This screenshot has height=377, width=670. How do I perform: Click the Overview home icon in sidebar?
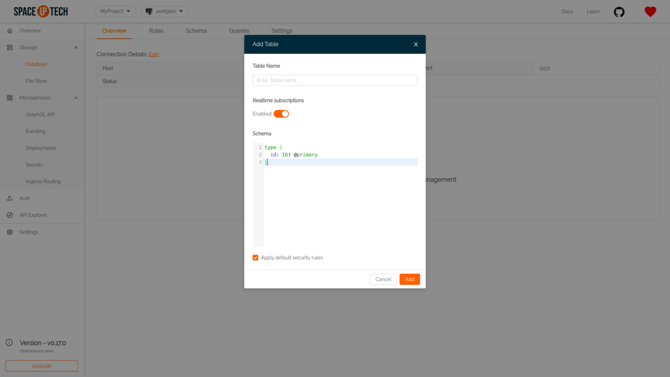(9, 31)
